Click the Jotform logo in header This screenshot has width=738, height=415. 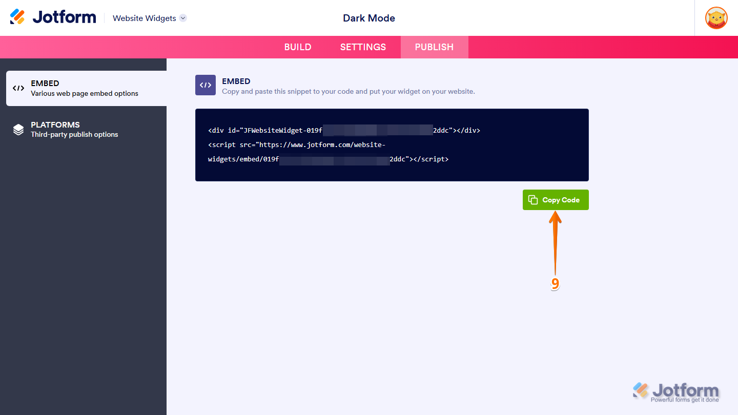[53, 17]
